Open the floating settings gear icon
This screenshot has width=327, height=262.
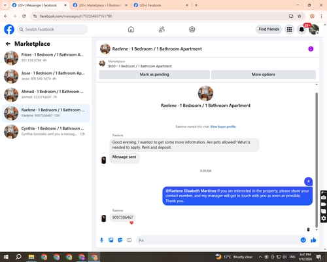(324, 218)
